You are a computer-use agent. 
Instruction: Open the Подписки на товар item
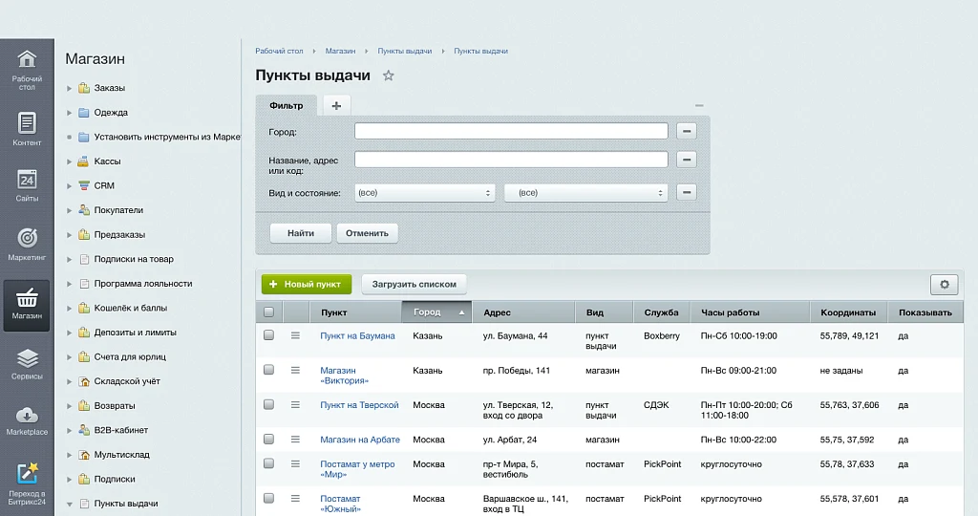[x=134, y=259]
